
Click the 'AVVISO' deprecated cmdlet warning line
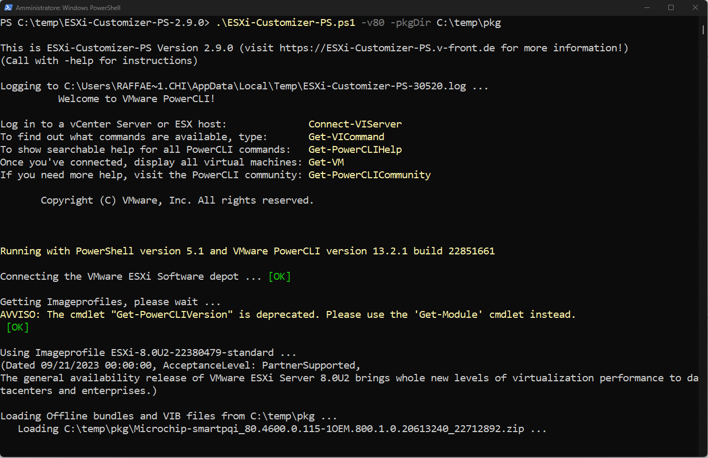pos(288,315)
